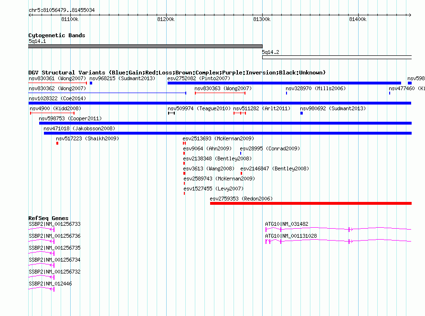The height and width of the screenshot is (316, 425).
Task: Click the RefSeq Genes track title
Action: (49, 218)
